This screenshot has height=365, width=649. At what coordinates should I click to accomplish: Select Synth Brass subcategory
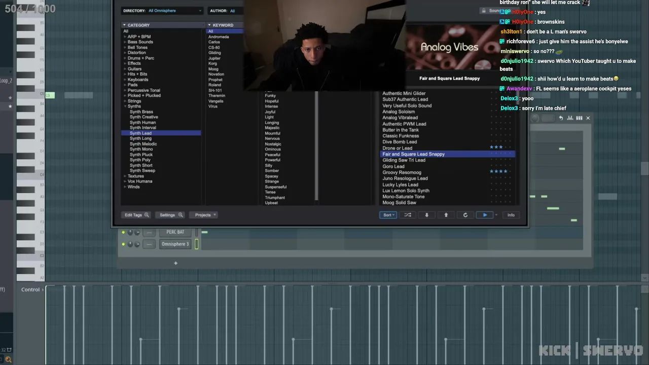tap(141, 112)
